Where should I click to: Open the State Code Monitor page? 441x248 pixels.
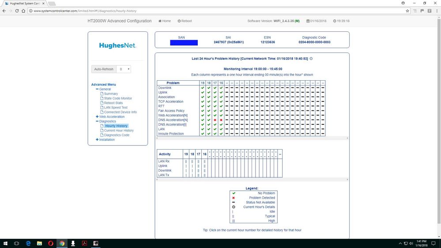click(x=117, y=98)
